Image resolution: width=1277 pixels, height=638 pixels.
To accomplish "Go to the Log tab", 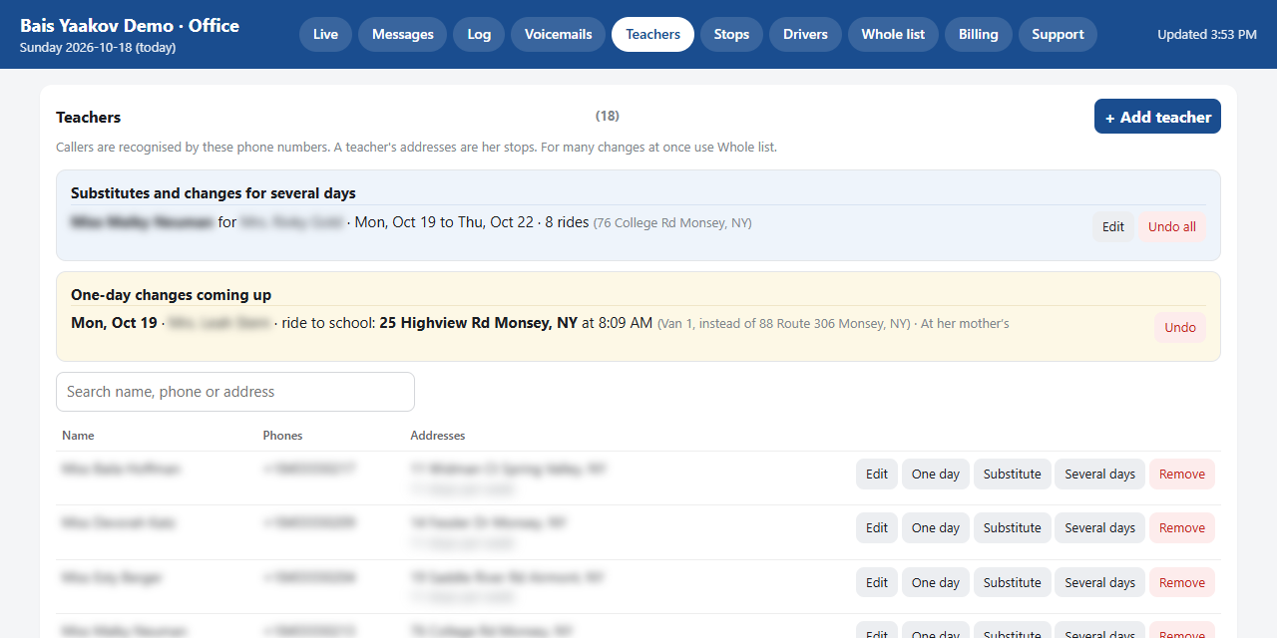I will click(x=479, y=34).
